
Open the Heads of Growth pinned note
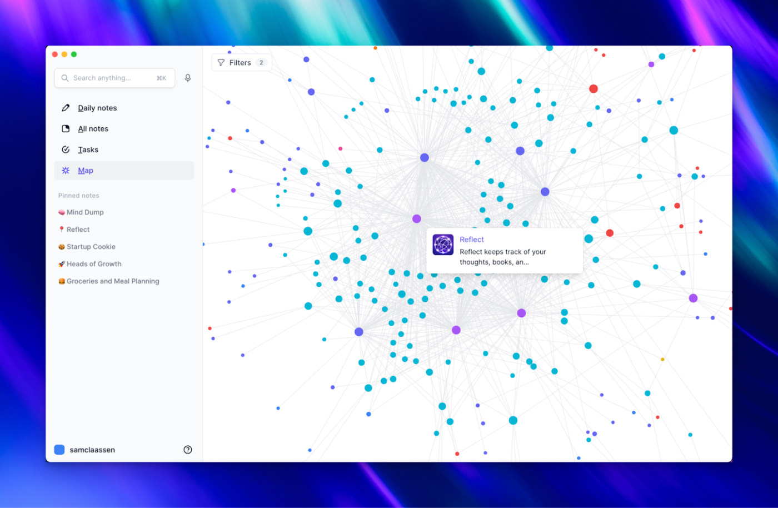pyautogui.click(x=89, y=264)
